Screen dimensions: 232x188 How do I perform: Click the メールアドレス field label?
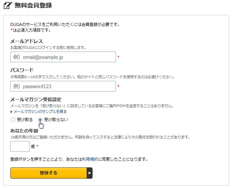tap(27, 41)
